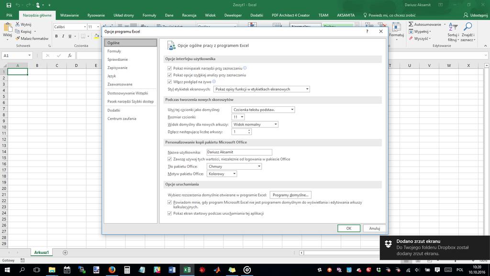Click the insert function fx icon
490x276 pixels.
tap(70, 56)
